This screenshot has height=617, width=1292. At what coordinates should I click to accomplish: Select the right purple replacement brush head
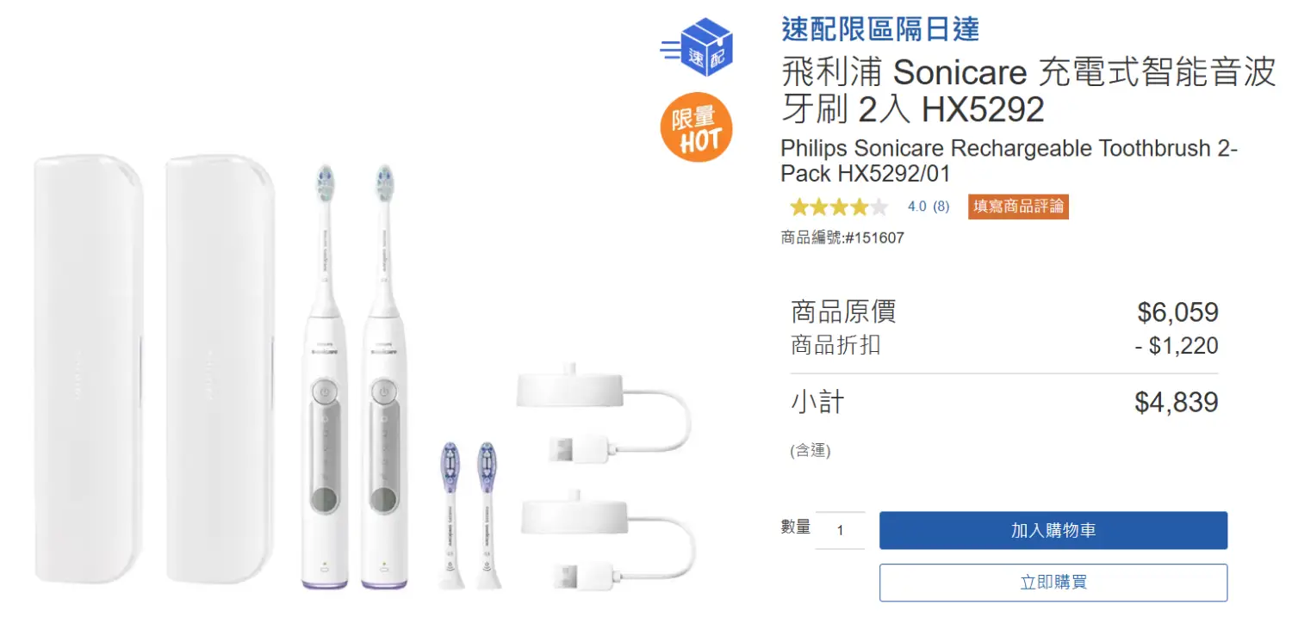tap(488, 515)
